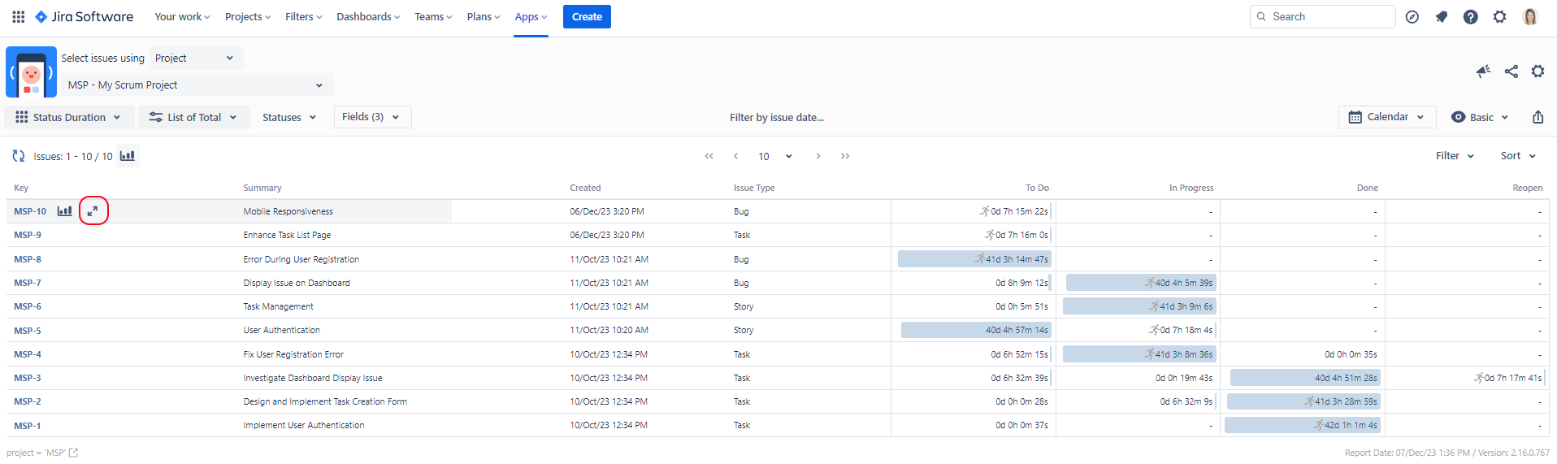The width and height of the screenshot is (1557, 464).
Task: Click the share report icon
Action: tap(1511, 72)
